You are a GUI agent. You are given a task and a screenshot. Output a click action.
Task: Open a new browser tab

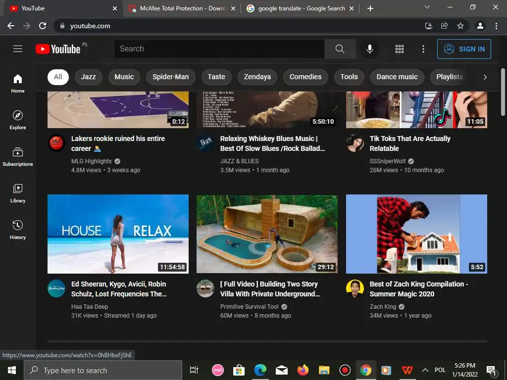[370, 8]
